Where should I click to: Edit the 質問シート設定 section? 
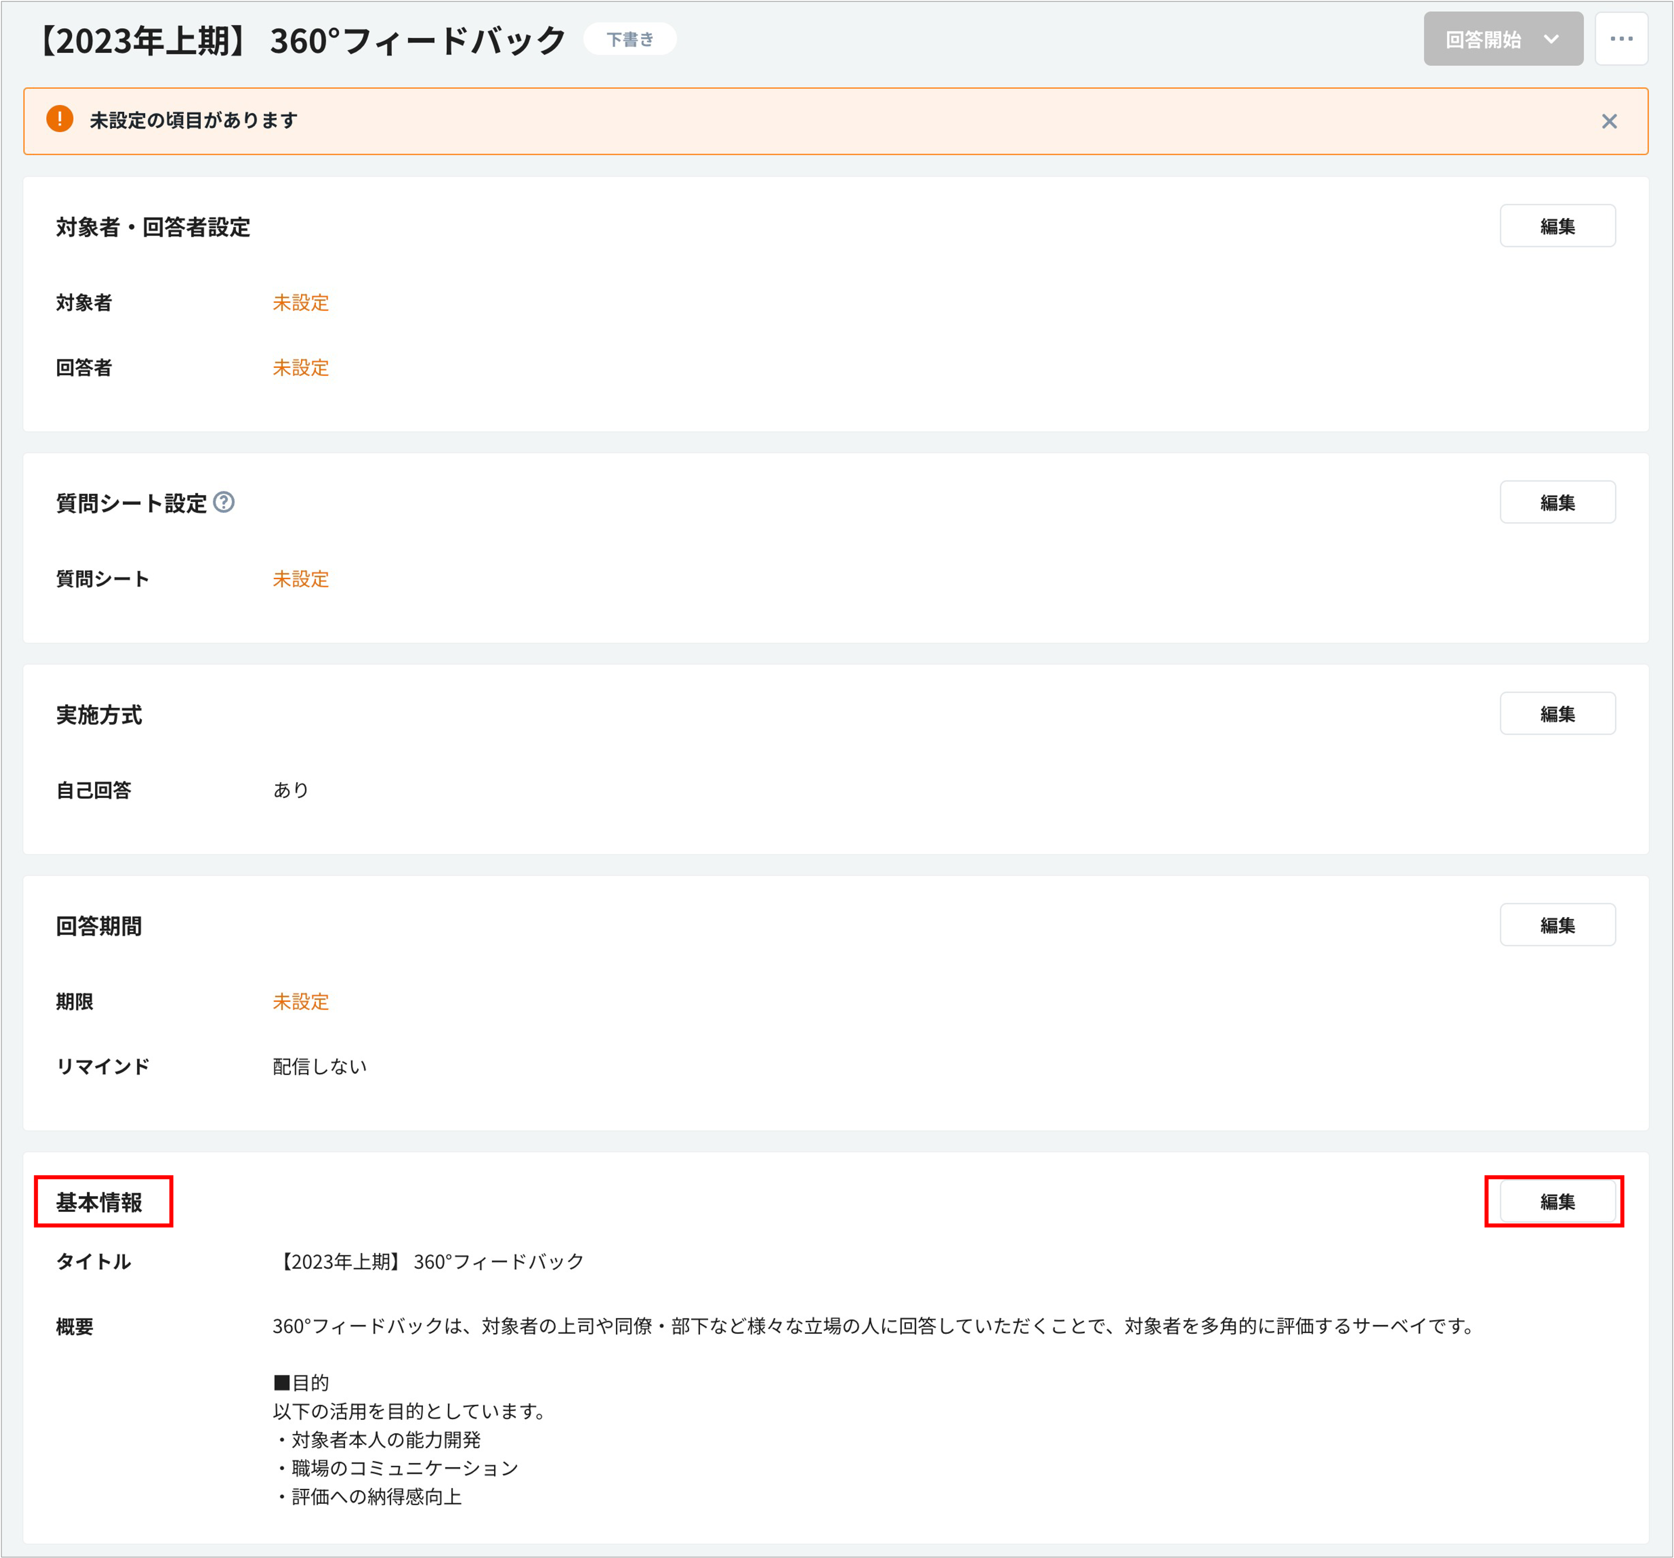(1556, 502)
